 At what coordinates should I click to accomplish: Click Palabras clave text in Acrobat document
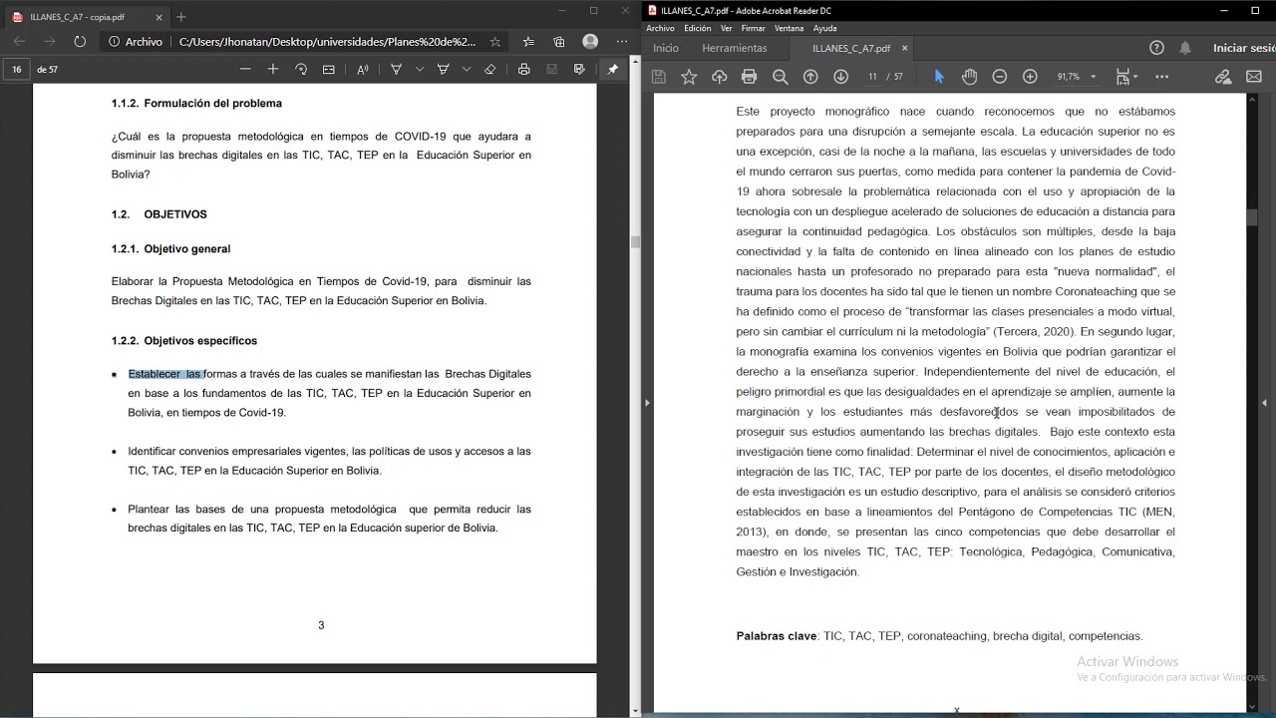click(x=776, y=636)
